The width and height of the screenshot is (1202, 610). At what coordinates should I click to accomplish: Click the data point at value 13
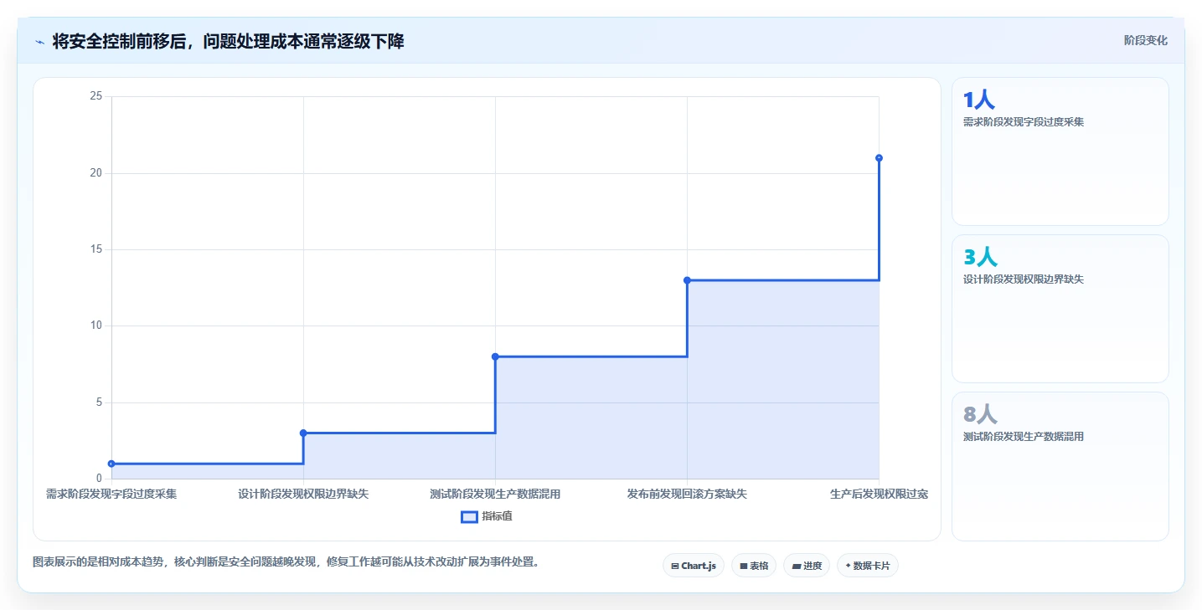687,280
